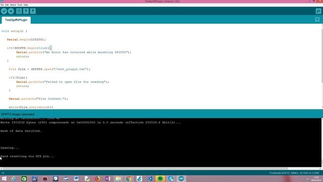Open the Help menu
Image resolution: width=323 pixels, height=182 pixels.
click(x=26, y=5)
